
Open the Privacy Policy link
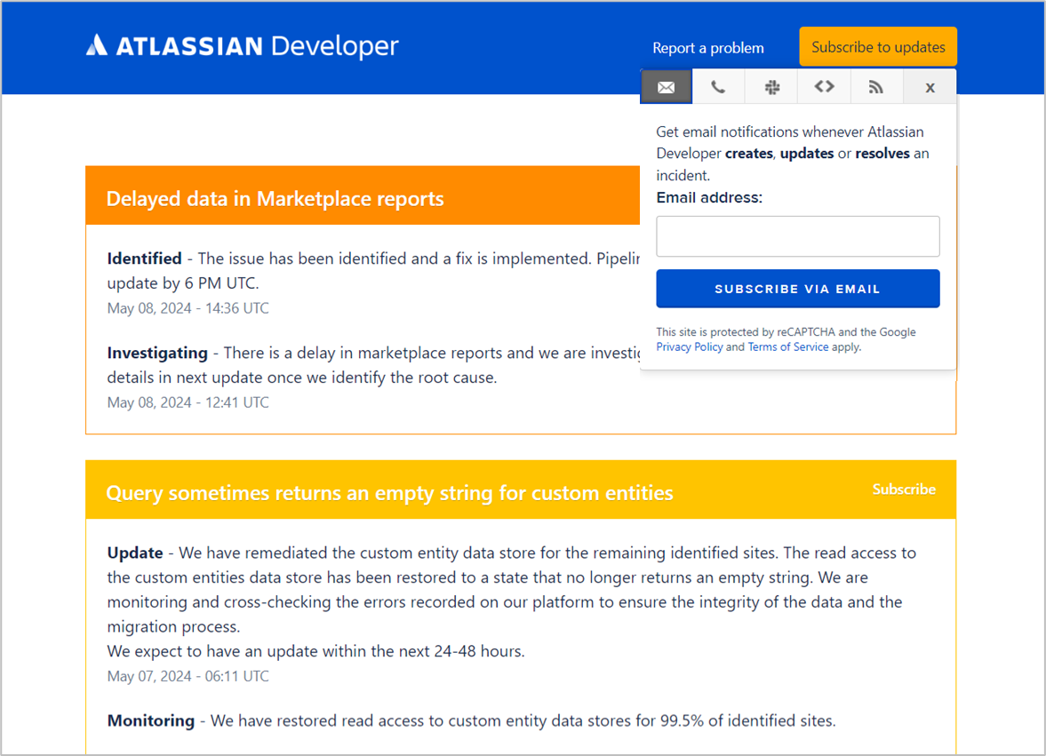pyautogui.click(x=690, y=346)
